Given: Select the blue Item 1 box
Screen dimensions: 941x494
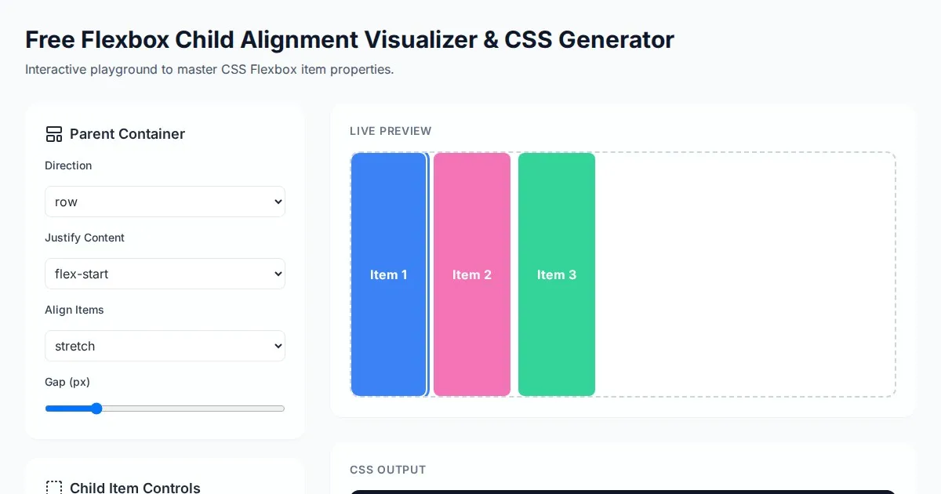Looking at the screenshot, I should click(x=389, y=274).
